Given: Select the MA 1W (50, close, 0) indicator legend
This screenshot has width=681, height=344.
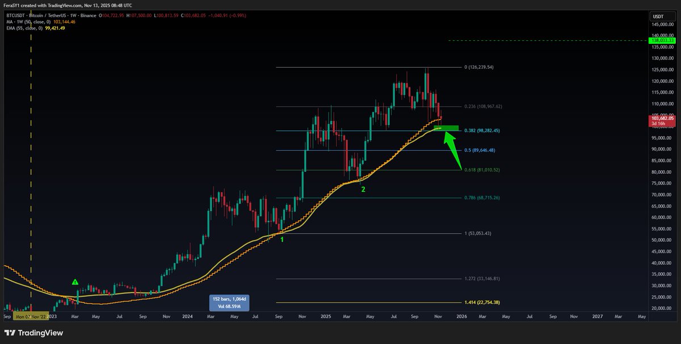Looking at the screenshot, I should 27,22.
